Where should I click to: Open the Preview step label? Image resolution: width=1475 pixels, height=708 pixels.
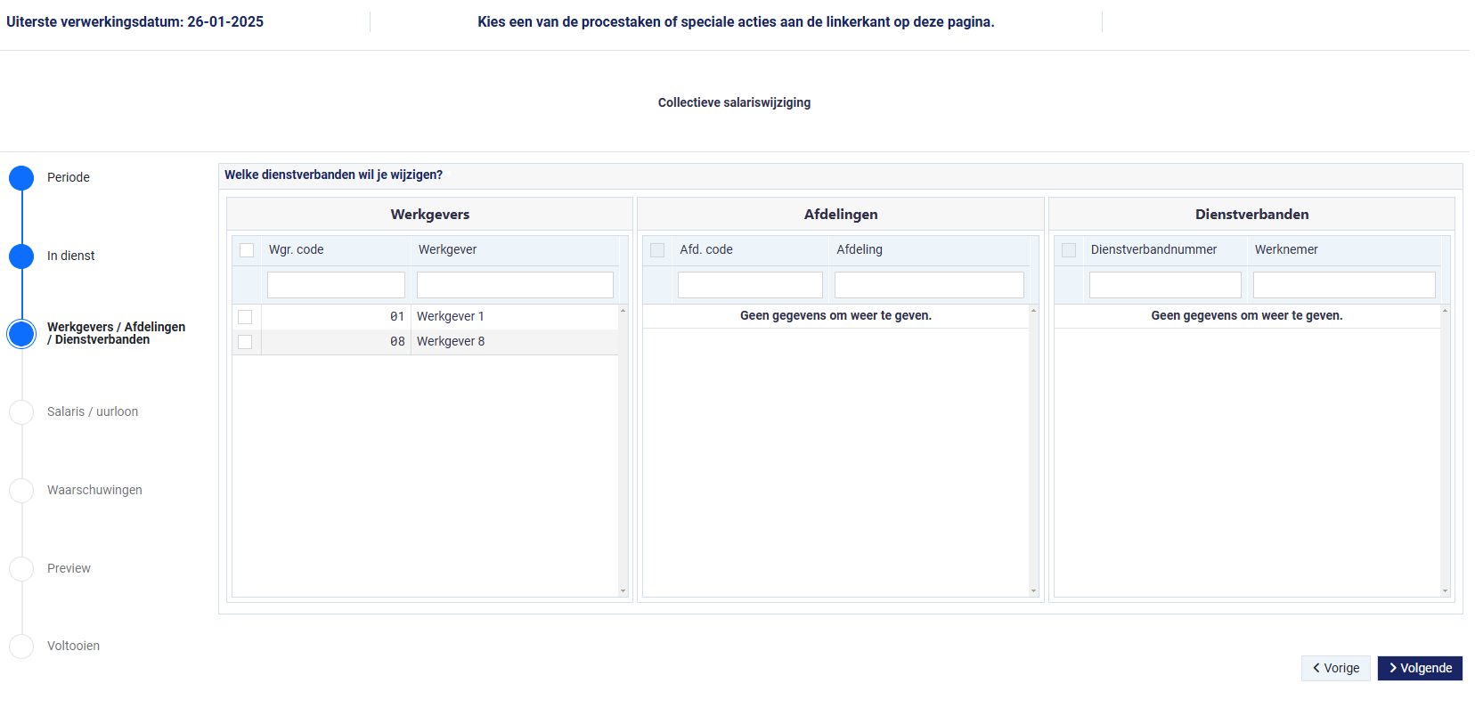point(69,568)
